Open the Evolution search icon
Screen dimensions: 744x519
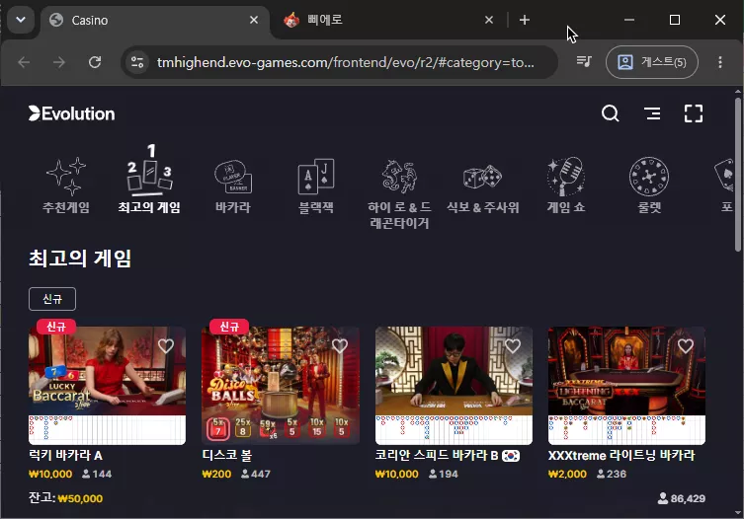click(x=611, y=113)
